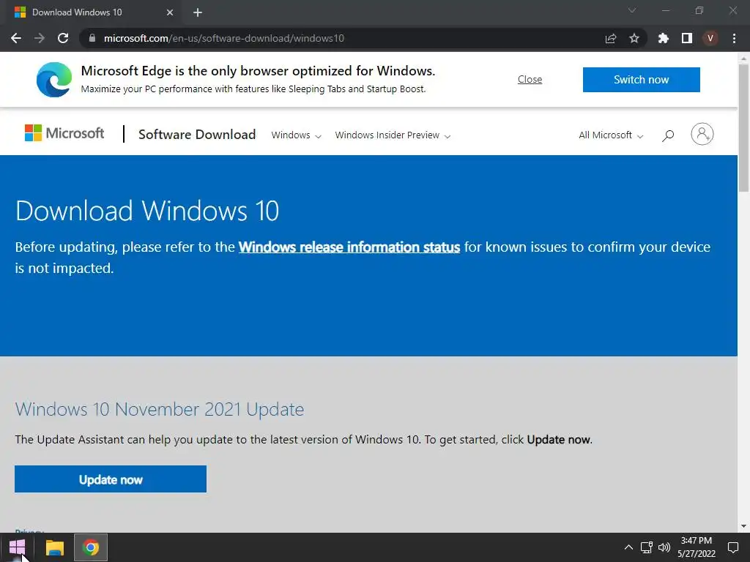Click the Windows 10 November 2021 Update heading
Screen dimensions: 750x562
pyautogui.click(x=159, y=410)
